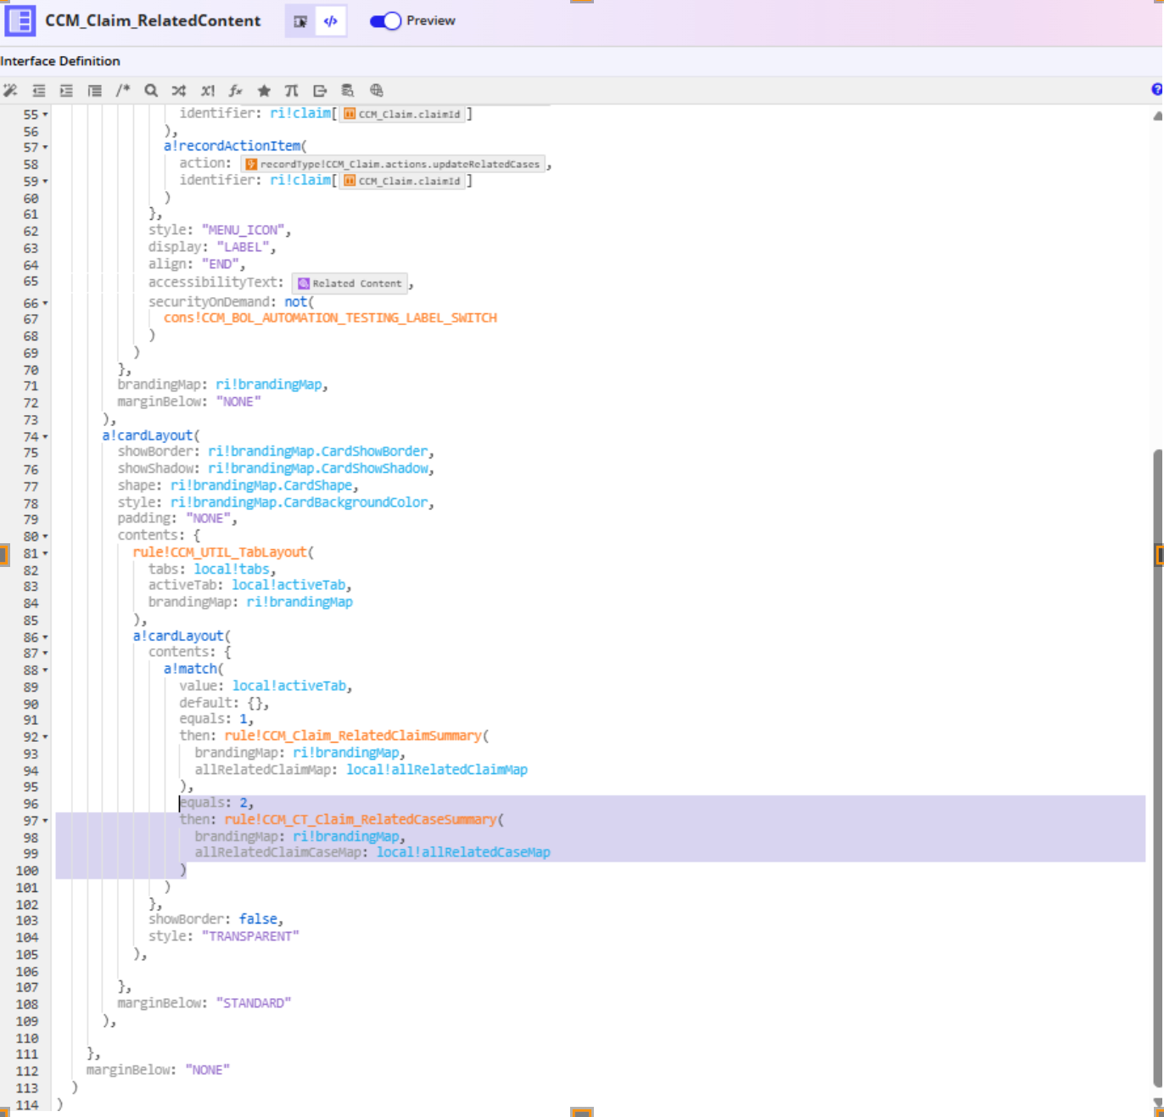Click the Related Content accessibility text chip
Image resolution: width=1164 pixels, height=1117 pixels.
pos(350,283)
